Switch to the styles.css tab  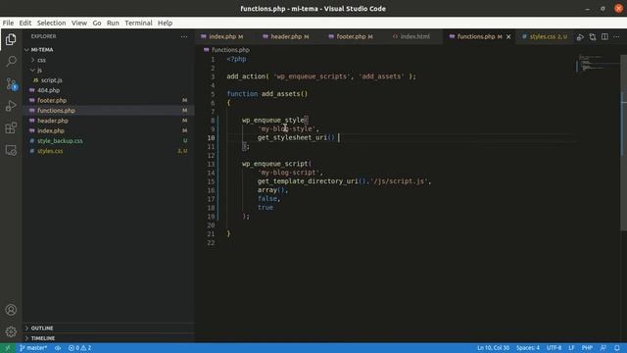point(545,37)
